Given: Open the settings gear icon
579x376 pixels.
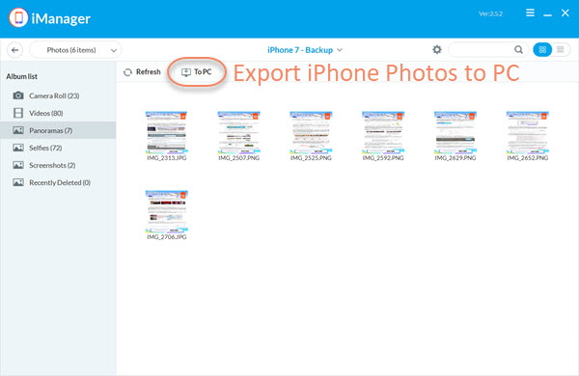Looking at the screenshot, I should coord(437,49).
